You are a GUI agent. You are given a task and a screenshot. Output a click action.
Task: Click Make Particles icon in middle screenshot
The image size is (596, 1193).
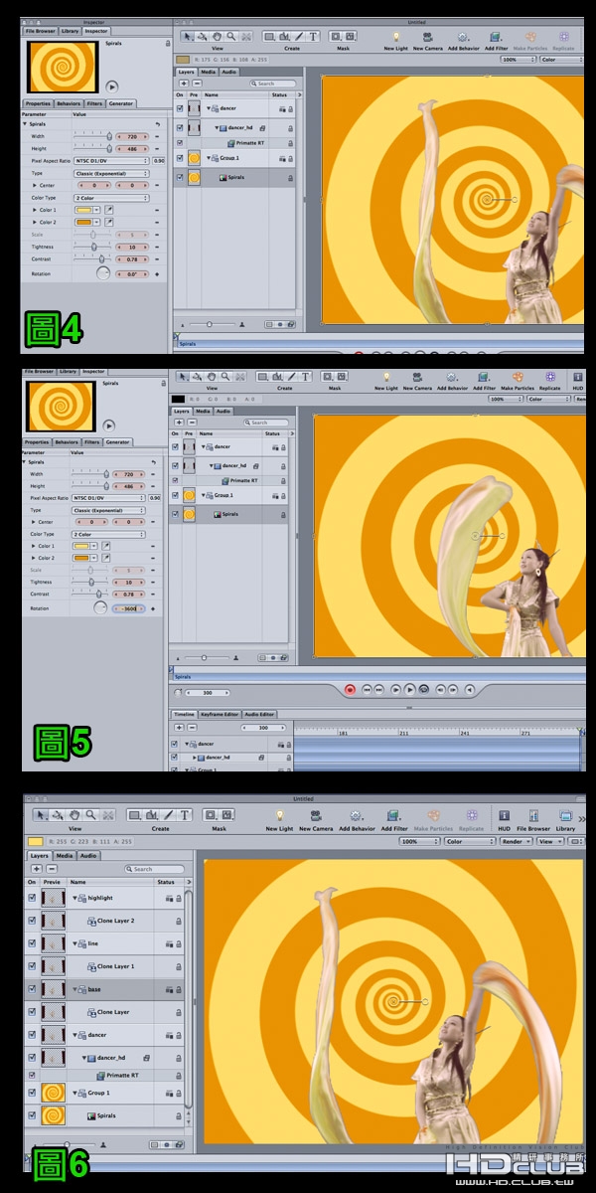pos(518,377)
